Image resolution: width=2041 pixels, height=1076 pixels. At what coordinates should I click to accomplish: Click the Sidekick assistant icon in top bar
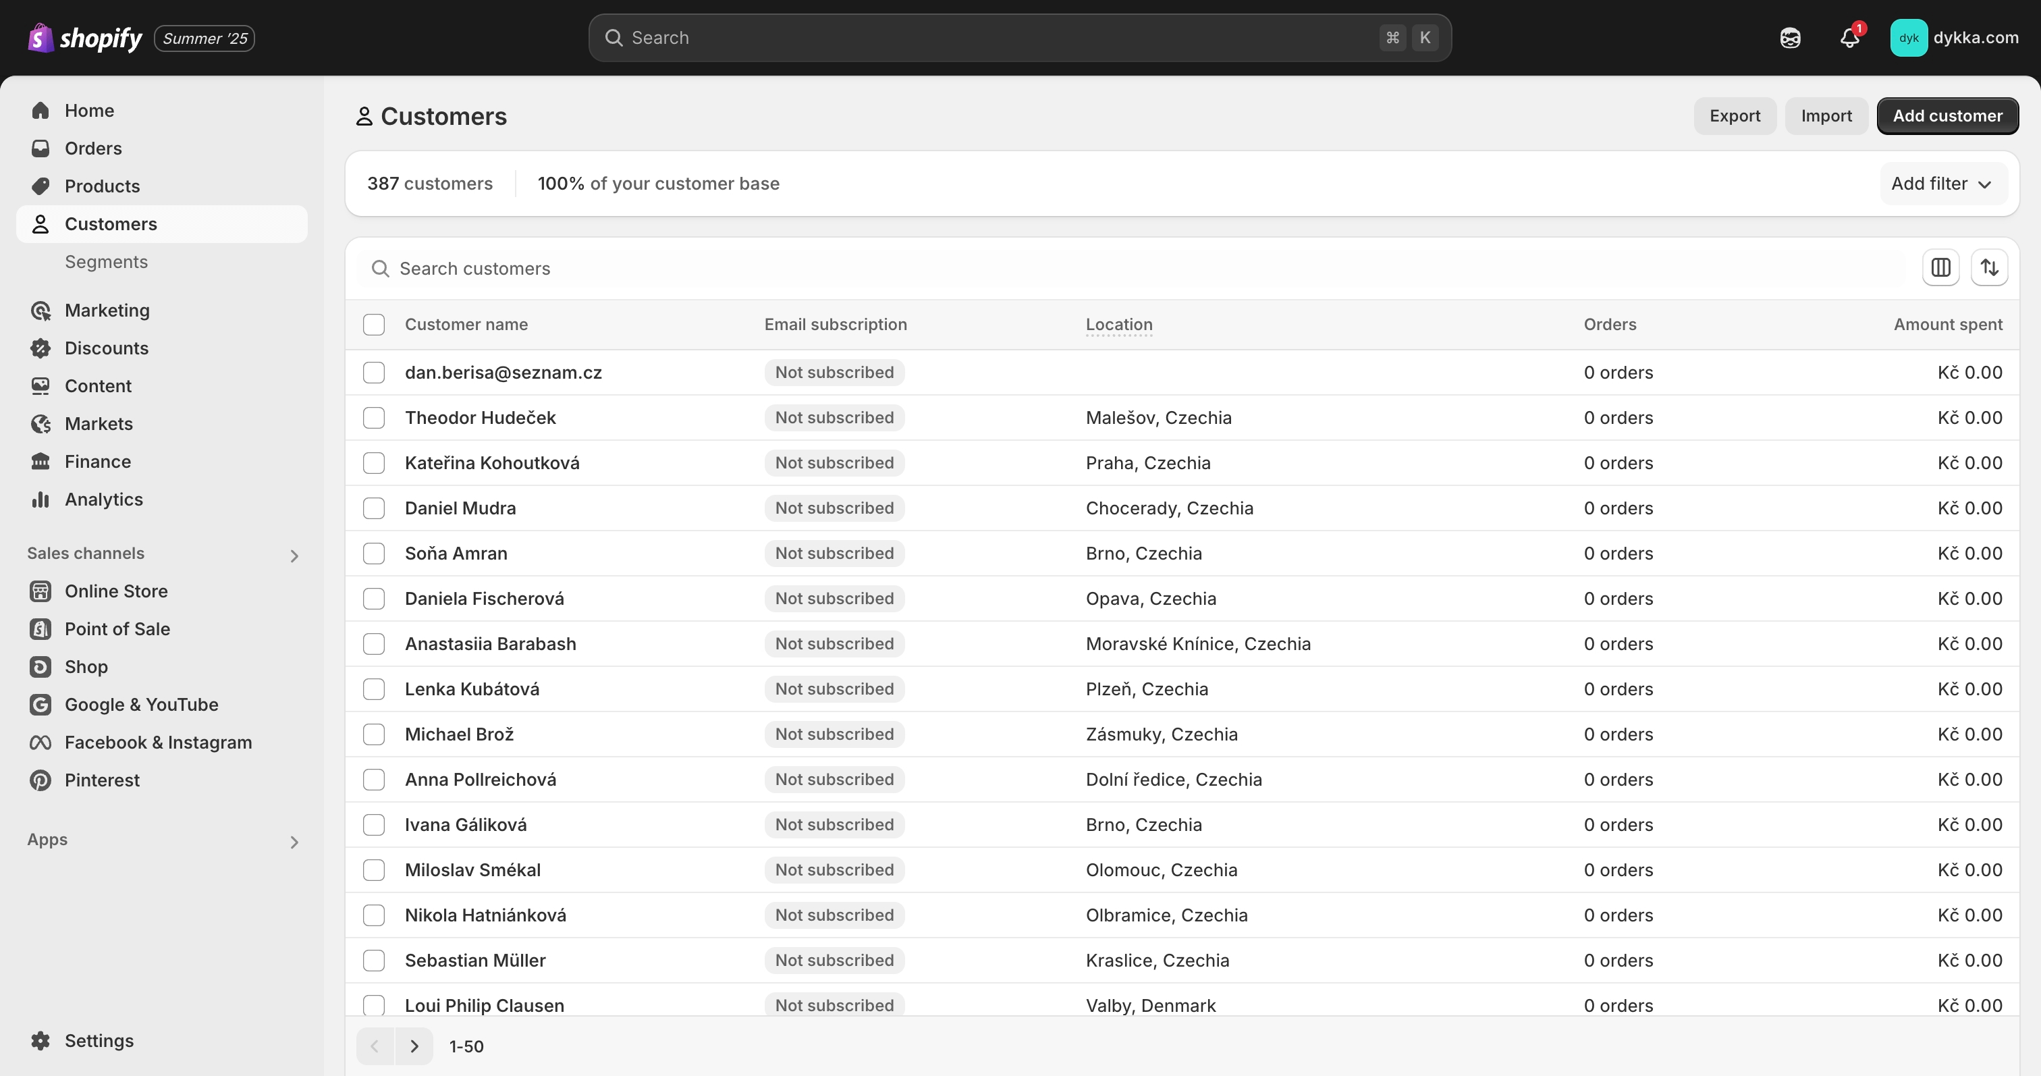(1790, 38)
